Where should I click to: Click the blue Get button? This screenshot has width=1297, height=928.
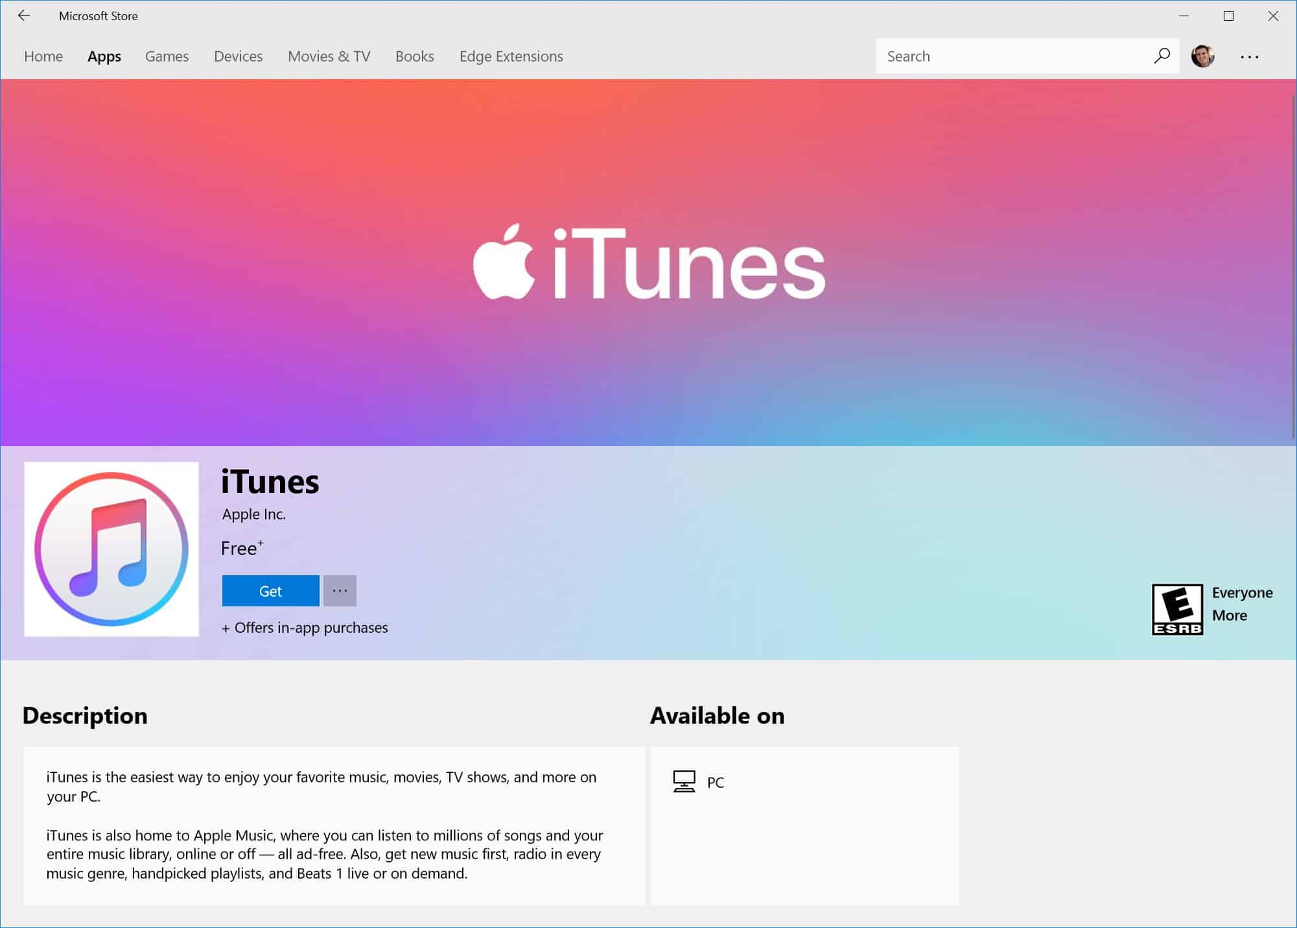point(270,591)
